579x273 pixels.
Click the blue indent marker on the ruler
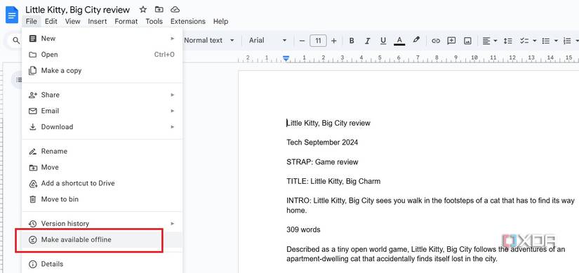(286, 58)
